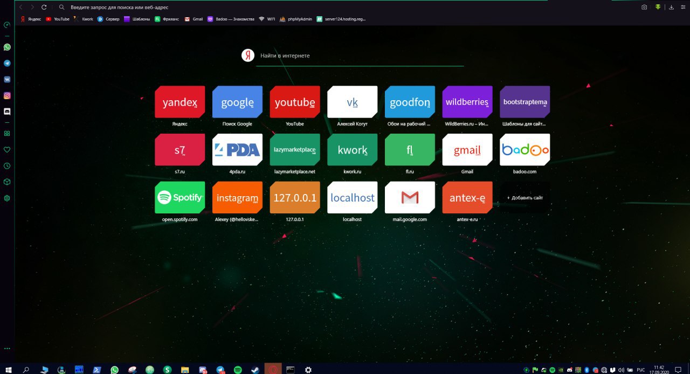The height and width of the screenshot is (374, 690).
Task: Switch to Opera GX in the taskbar
Action: pos(273,370)
